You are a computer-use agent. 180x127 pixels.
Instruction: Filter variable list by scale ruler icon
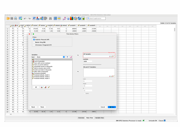pos(49,87)
